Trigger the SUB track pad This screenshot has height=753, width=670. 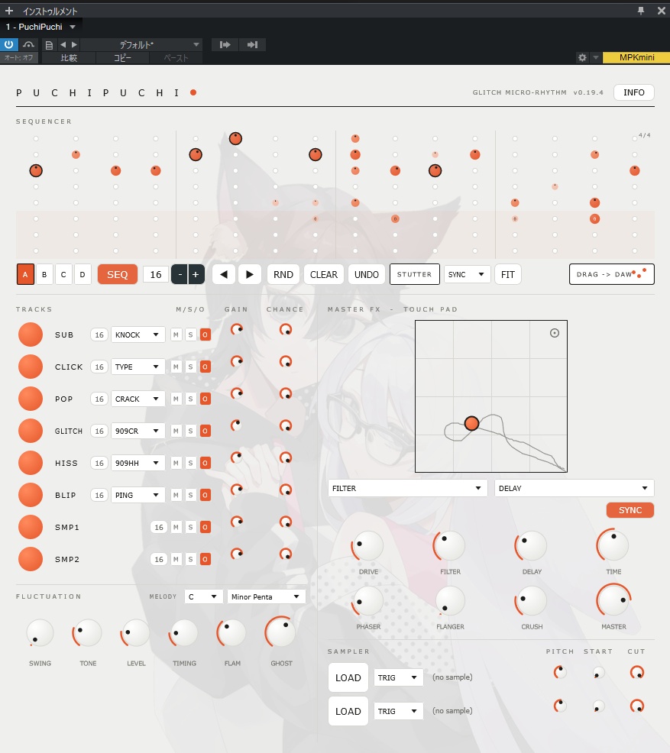tap(31, 334)
